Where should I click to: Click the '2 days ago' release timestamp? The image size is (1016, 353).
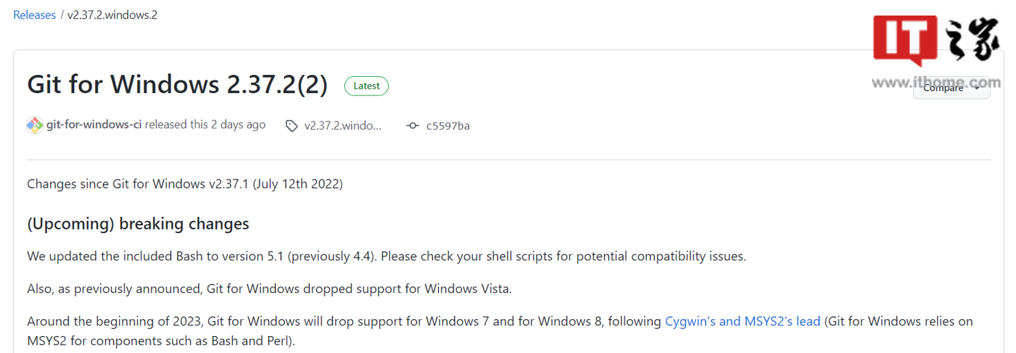[238, 125]
